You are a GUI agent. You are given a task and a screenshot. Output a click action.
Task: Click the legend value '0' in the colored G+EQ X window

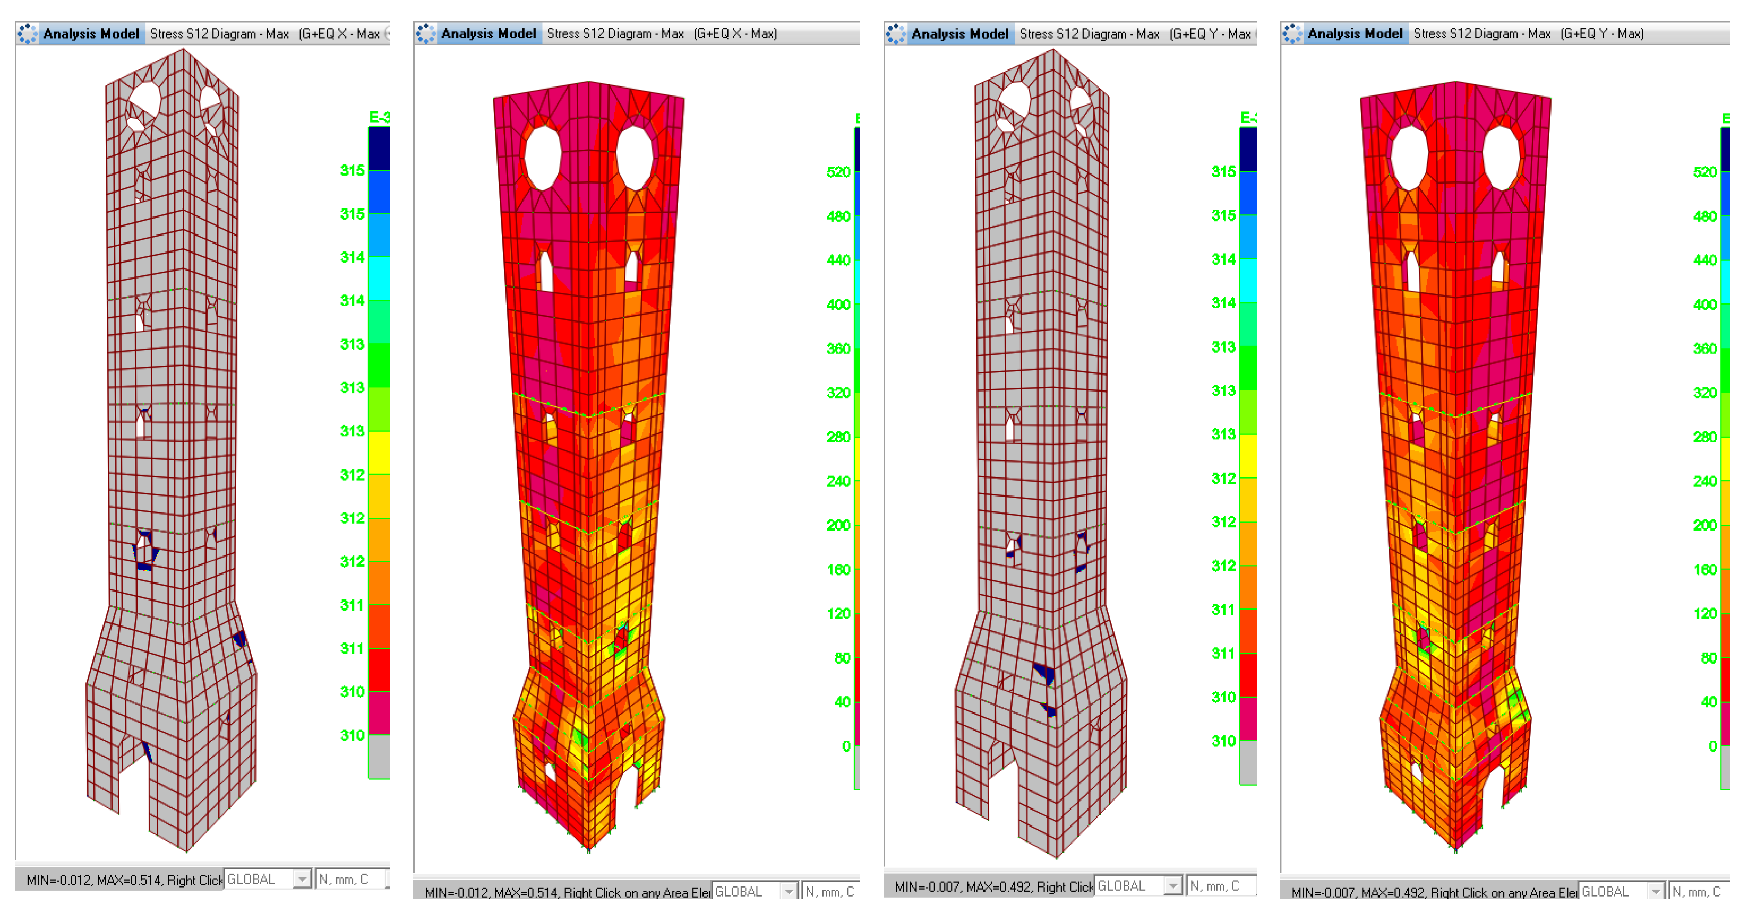[x=845, y=745]
